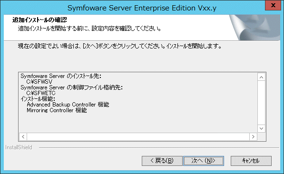Click the down arrow of the settings list scrollbar
This screenshot has width=284, height=174.
261,128
